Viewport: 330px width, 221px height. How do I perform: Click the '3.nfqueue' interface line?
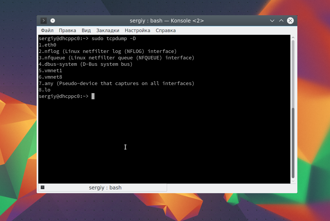coord(116,58)
